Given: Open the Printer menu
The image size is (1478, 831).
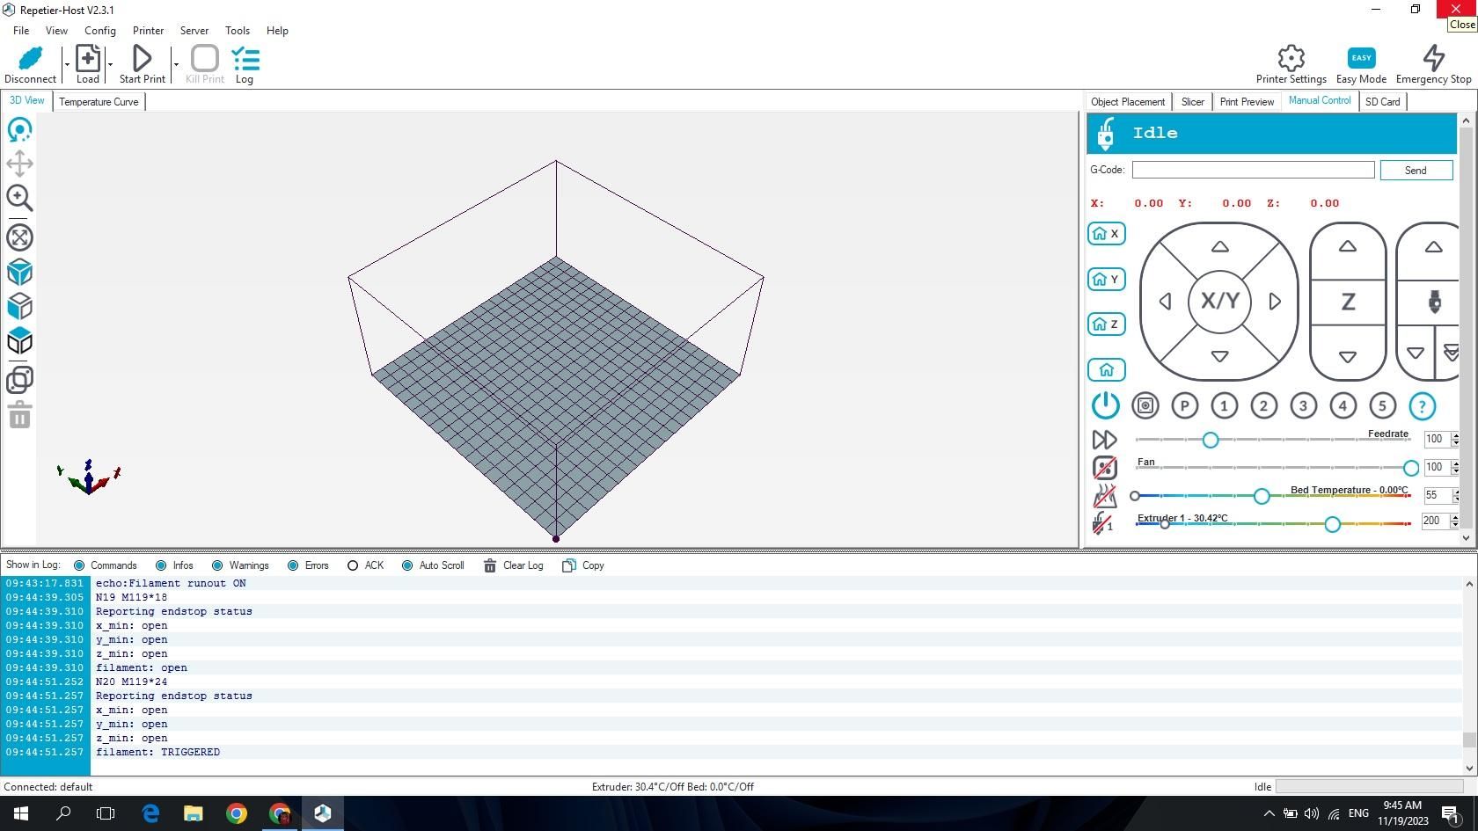Looking at the screenshot, I should click(148, 31).
